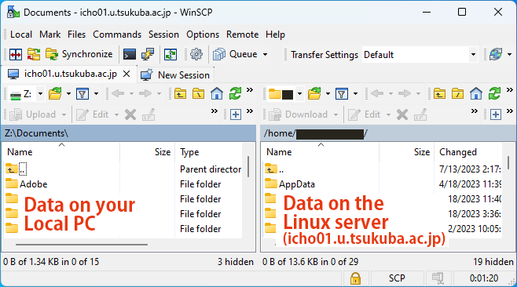This screenshot has width=517, height=287.
Task: Click the SCP protocol status bar entry
Action: click(x=397, y=278)
